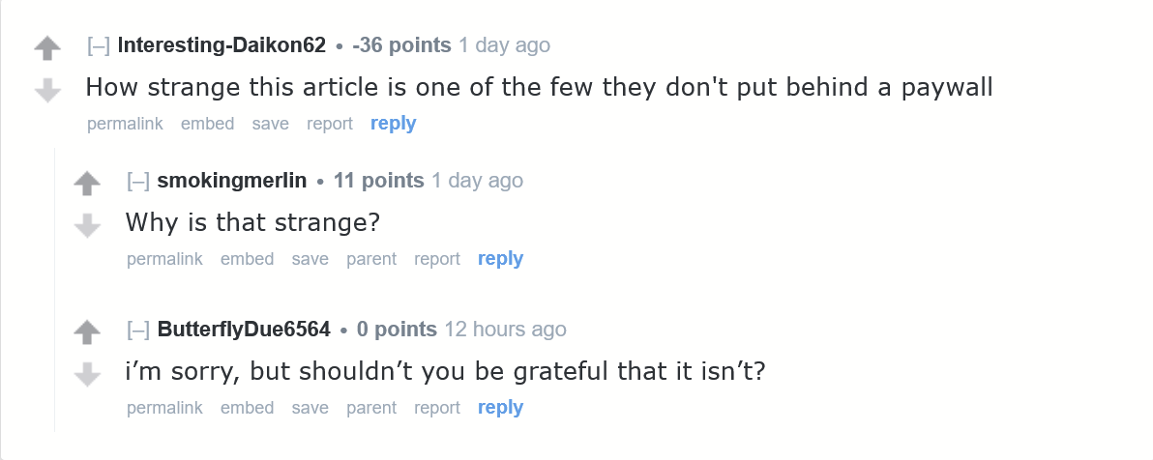Open ButterflyDue6564's user profile

[244, 330]
